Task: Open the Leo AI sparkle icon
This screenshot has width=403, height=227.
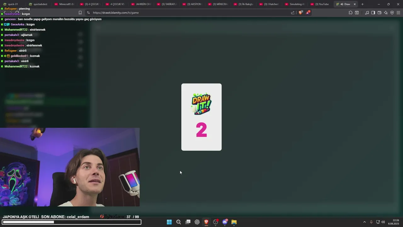Action: pyautogui.click(x=386, y=13)
